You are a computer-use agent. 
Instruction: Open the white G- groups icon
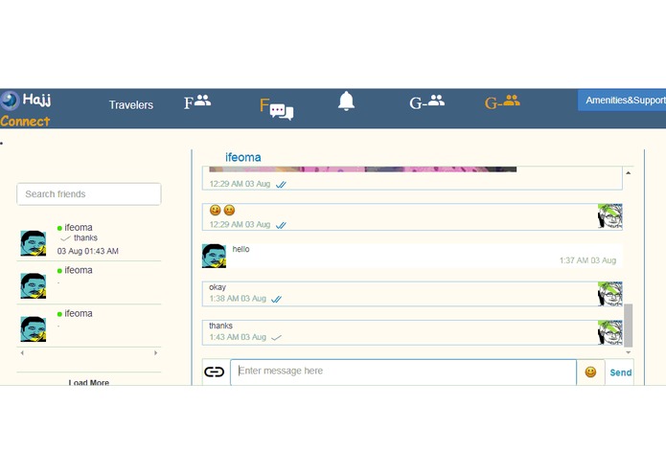click(x=426, y=101)
